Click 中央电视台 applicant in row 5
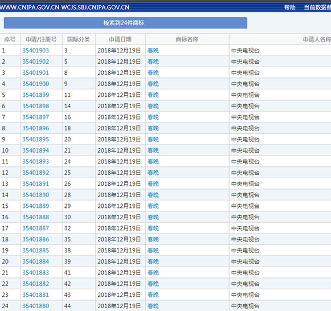 point(246,95)
